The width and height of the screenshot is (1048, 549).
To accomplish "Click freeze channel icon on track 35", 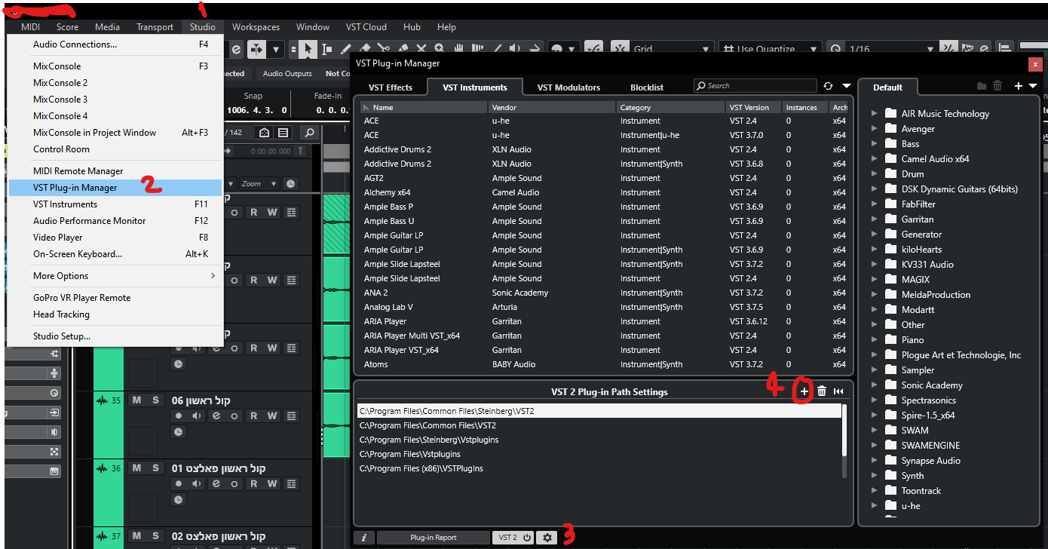I will click(234, 416).
